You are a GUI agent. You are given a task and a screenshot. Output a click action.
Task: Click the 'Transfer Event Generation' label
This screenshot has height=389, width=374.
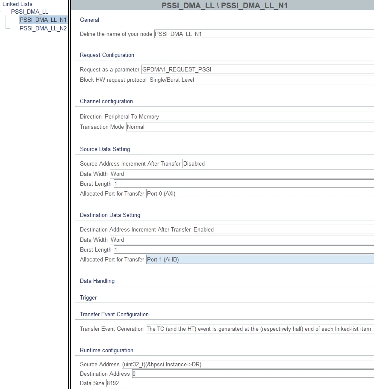click(112, 329)
